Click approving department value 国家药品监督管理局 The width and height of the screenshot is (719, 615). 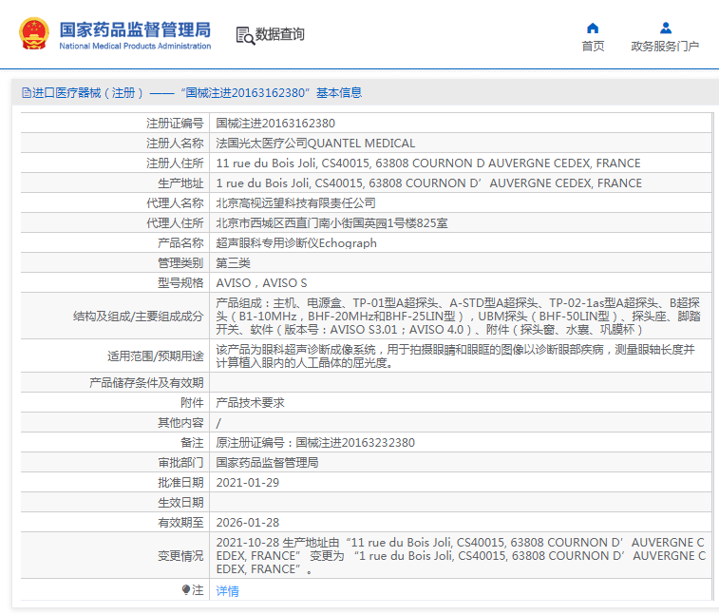click(x=267, y=463)
